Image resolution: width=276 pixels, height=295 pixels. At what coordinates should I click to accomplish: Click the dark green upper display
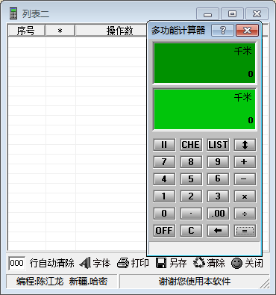pos(204,63)
